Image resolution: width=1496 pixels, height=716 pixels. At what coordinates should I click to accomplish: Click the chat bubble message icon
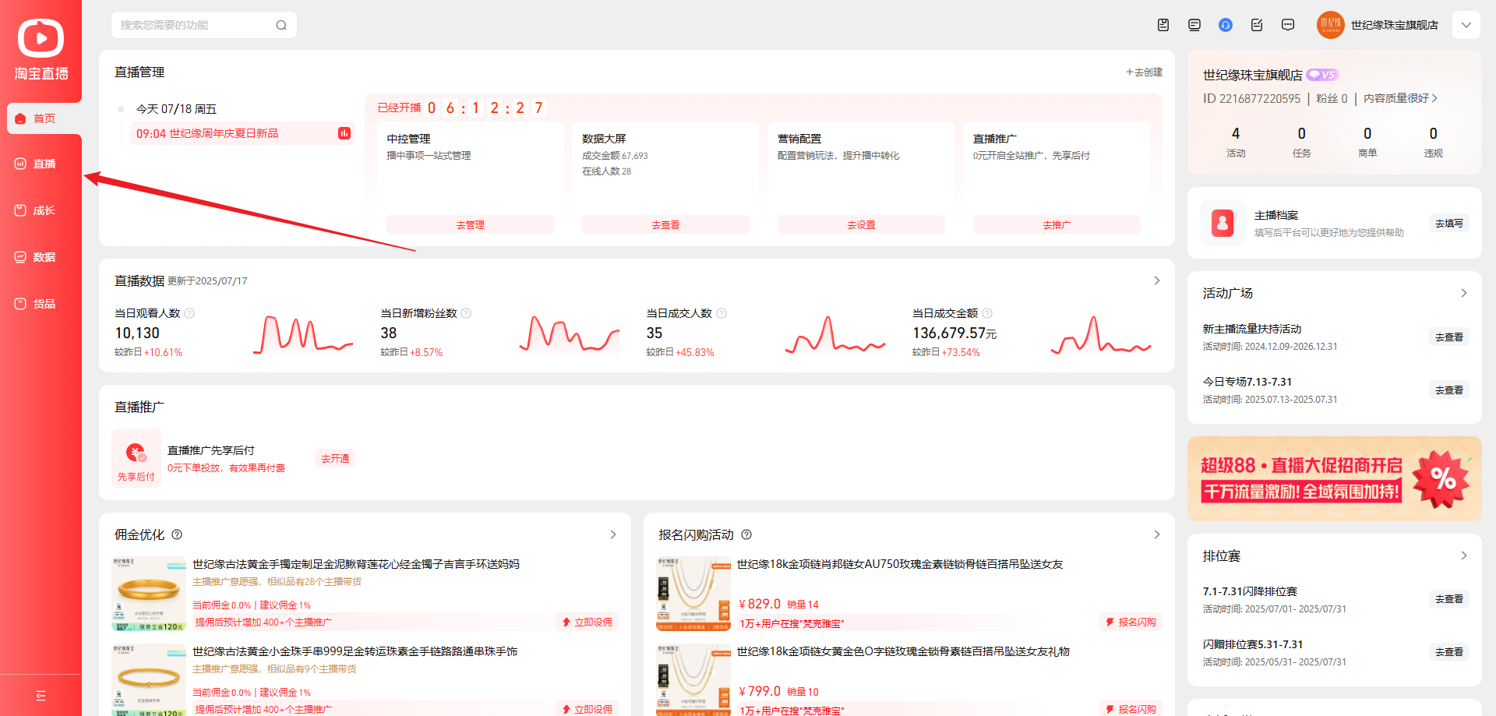coord(1288,25)
